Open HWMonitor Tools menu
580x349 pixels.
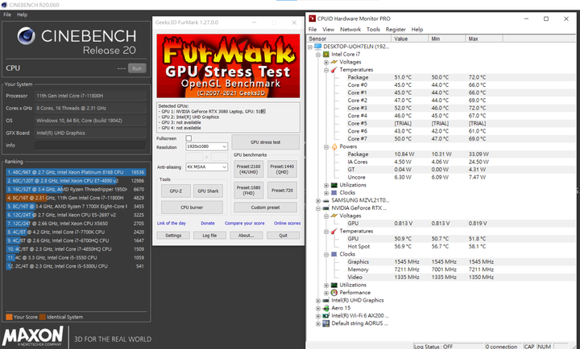373,29
